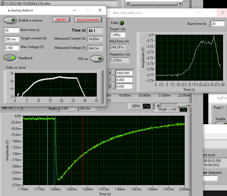Click the Fdbk LED indicator
227x196 pixels.
122,23
